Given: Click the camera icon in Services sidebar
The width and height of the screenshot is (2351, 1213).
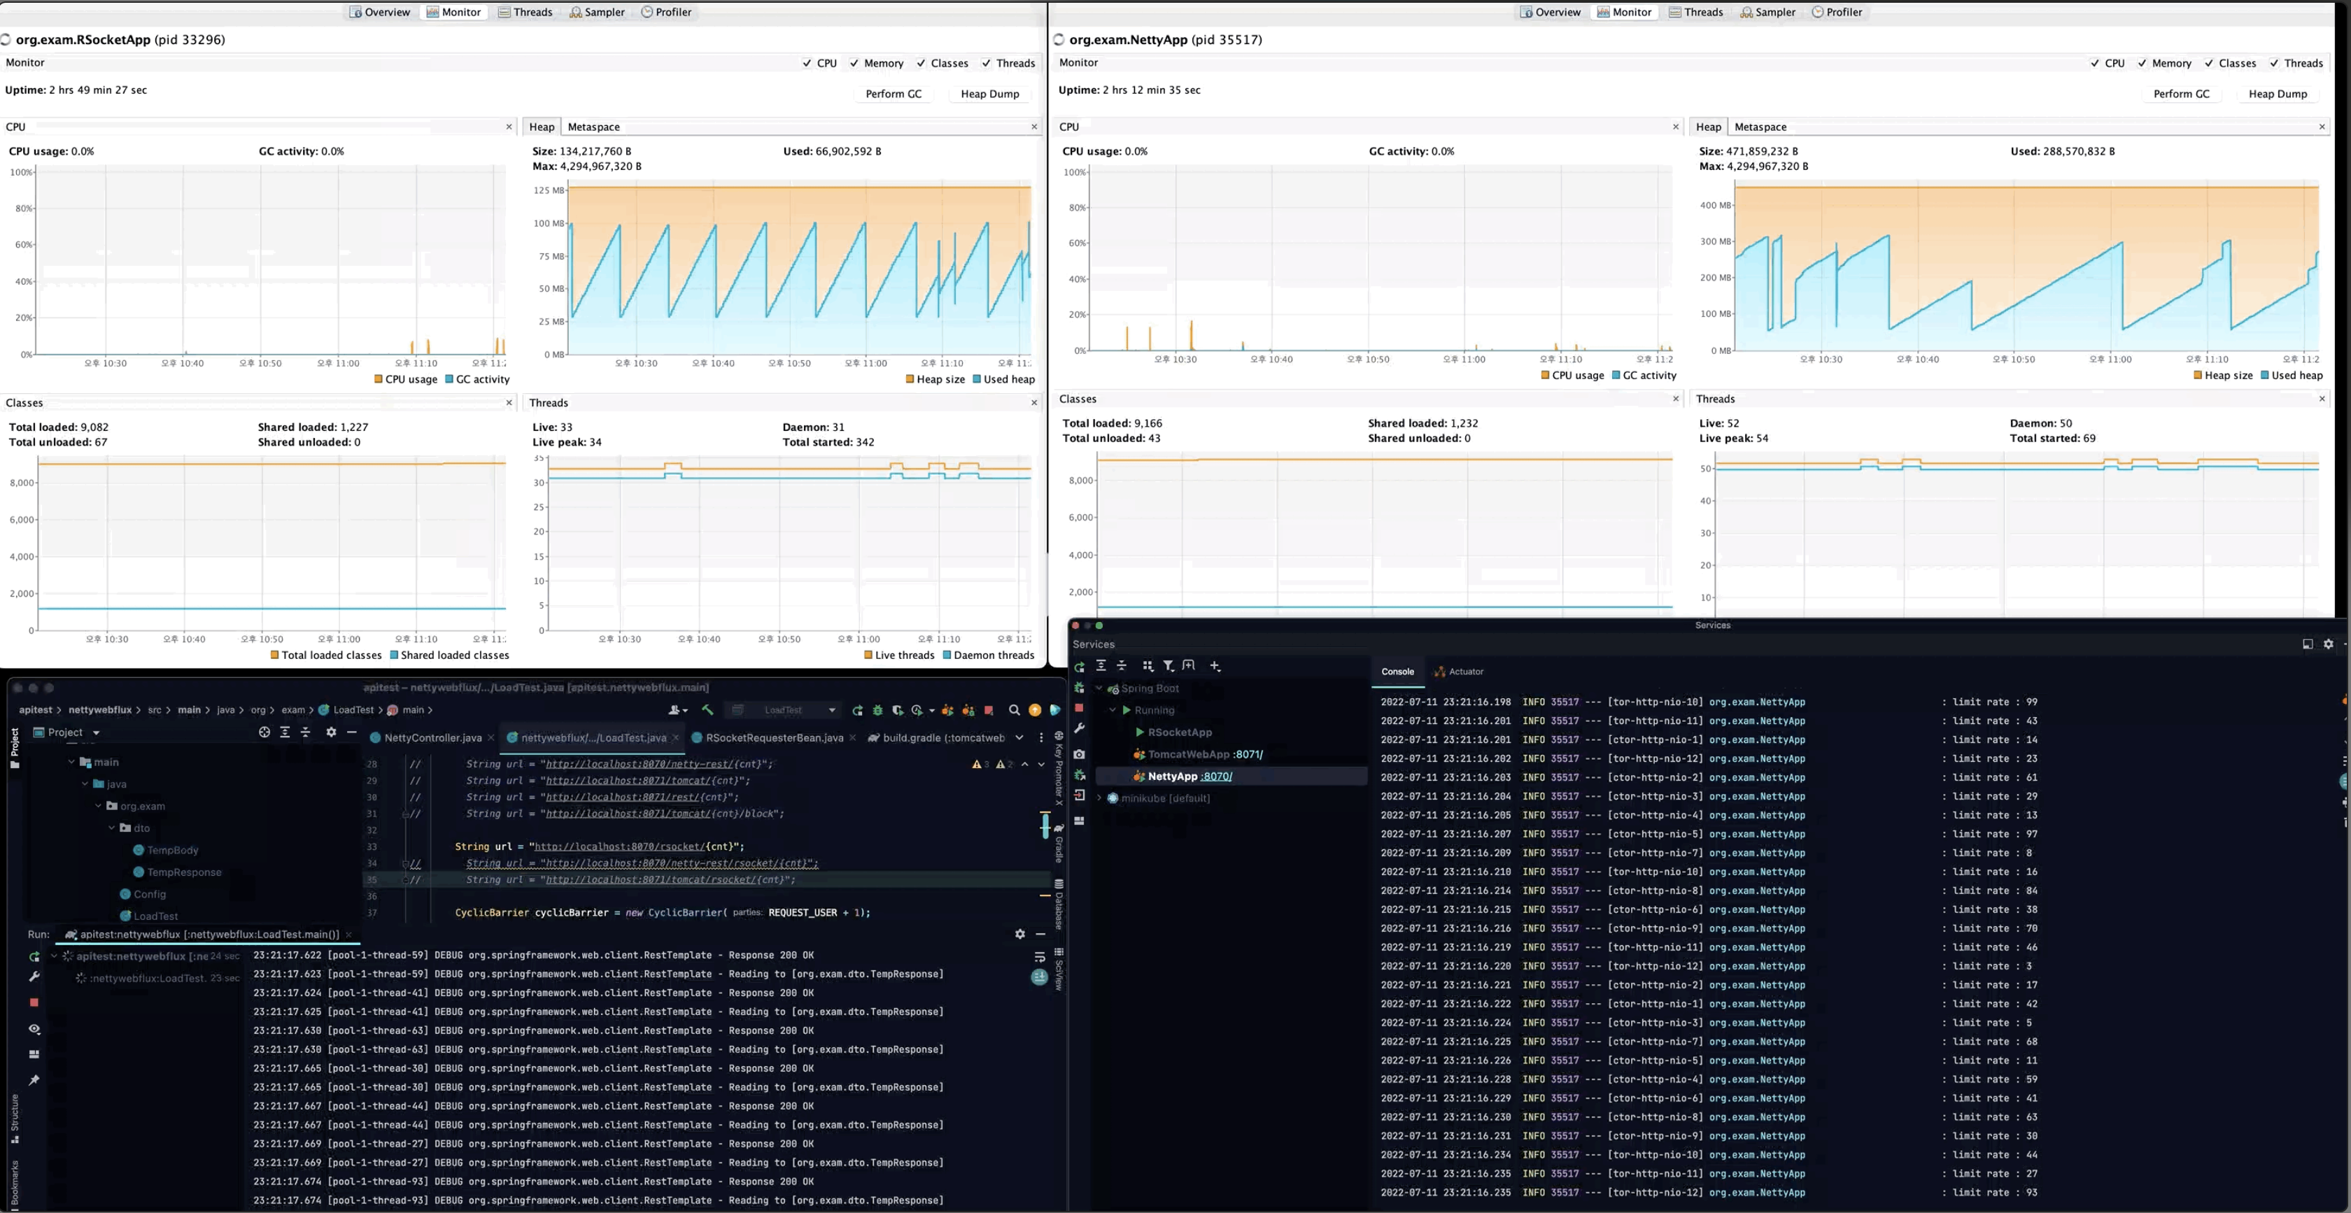Looking at the screenshot, I should pyautogui.click(x=1080, y=754).
